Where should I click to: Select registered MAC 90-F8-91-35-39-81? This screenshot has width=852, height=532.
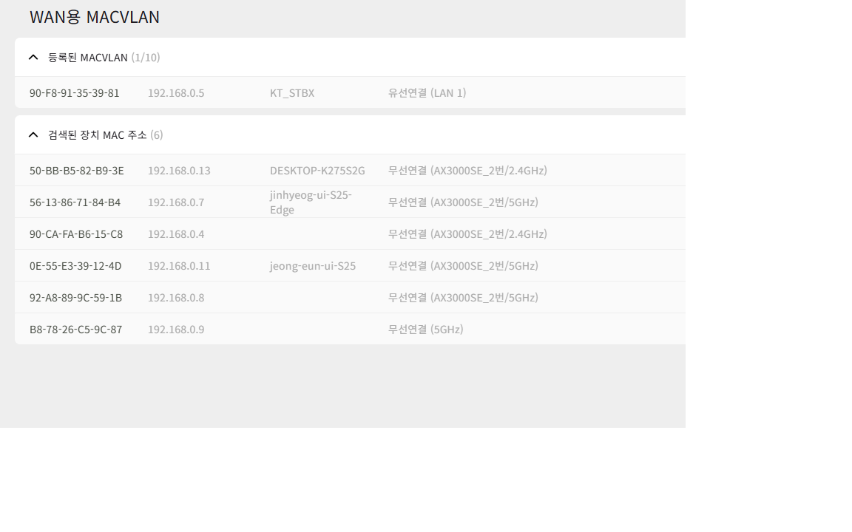75,93
